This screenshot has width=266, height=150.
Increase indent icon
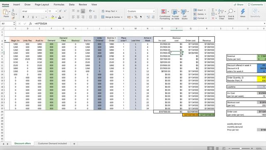point(95,17)
